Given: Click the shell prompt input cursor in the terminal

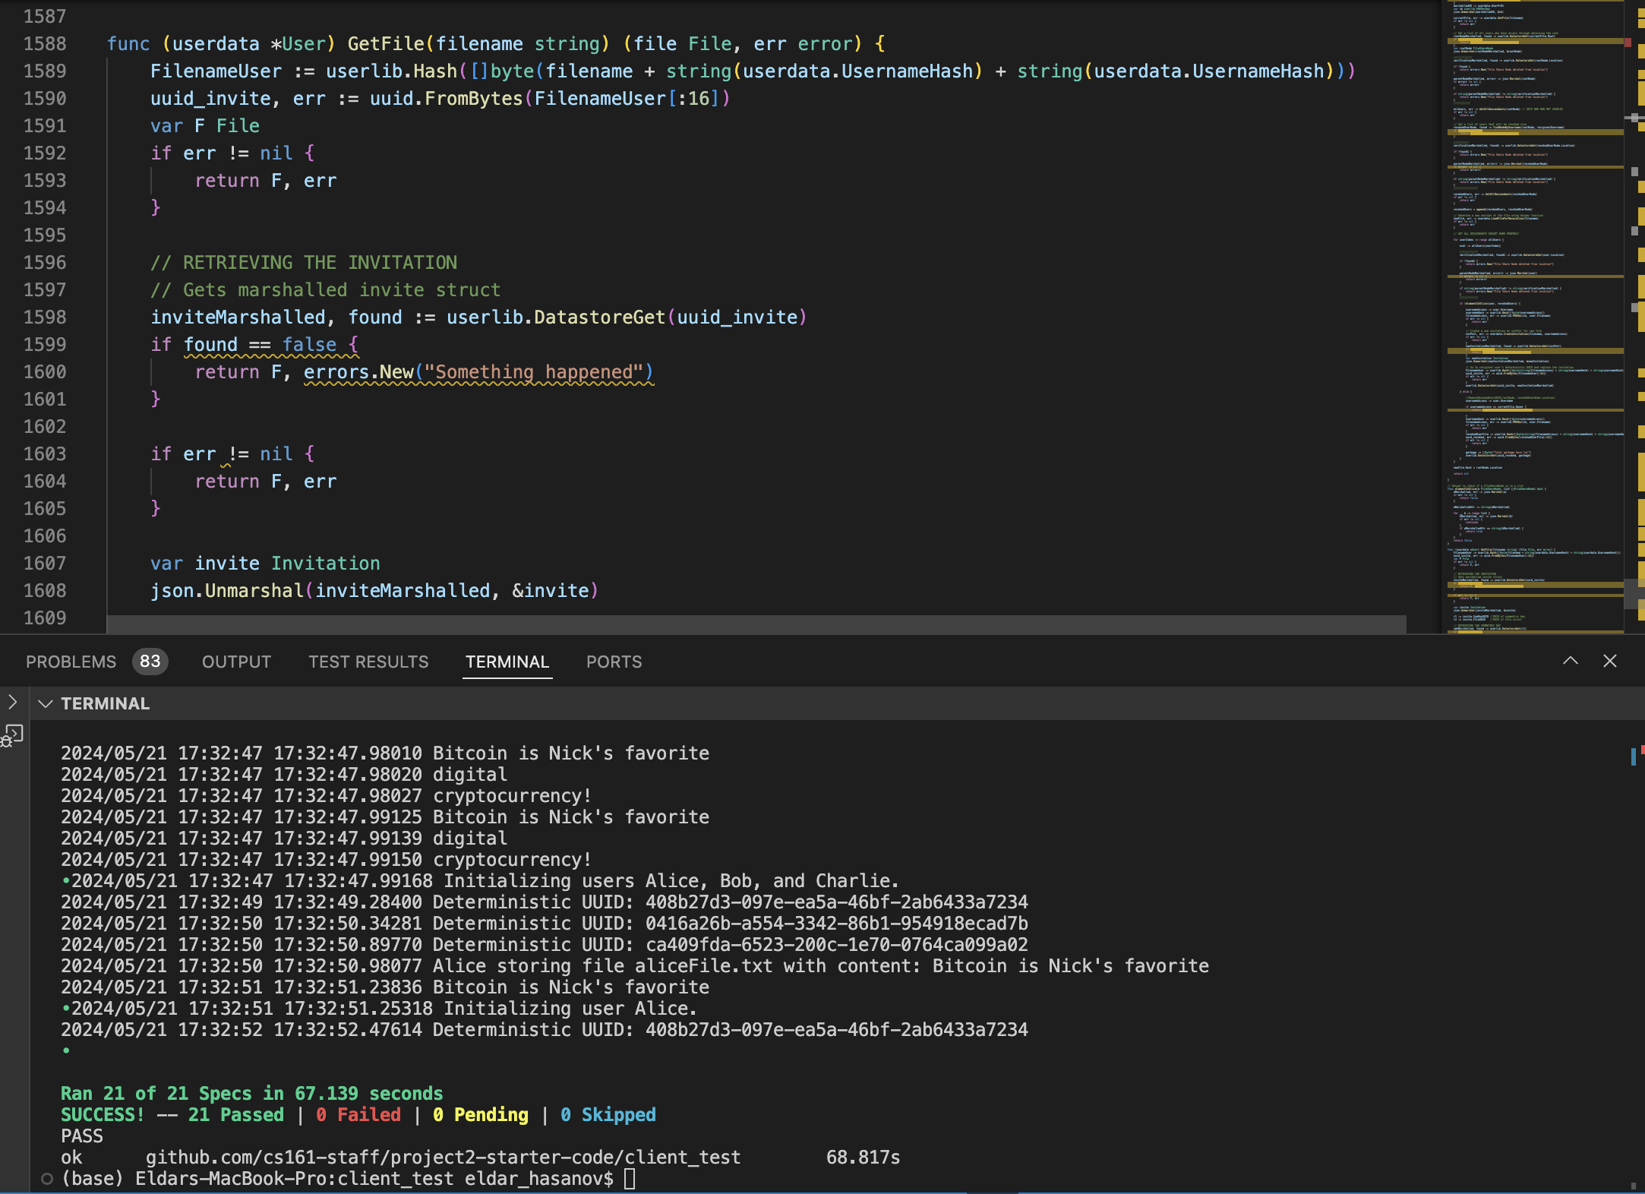Looking at the screenshot, I should tap(630, 1179).
